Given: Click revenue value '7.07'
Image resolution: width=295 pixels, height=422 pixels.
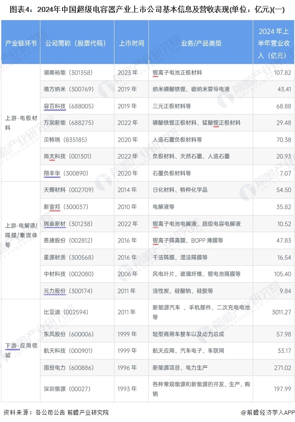Looking at the screenshot, I should tap(285, 173).
